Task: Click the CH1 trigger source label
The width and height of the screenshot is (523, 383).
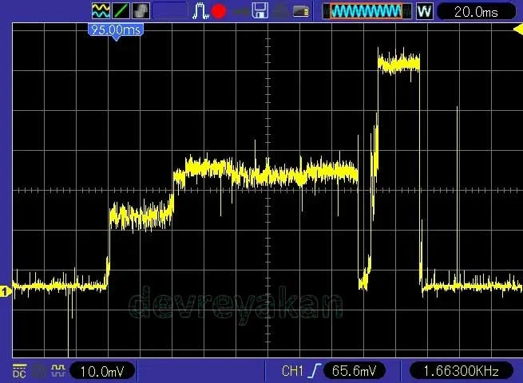Action: [292, 371]
